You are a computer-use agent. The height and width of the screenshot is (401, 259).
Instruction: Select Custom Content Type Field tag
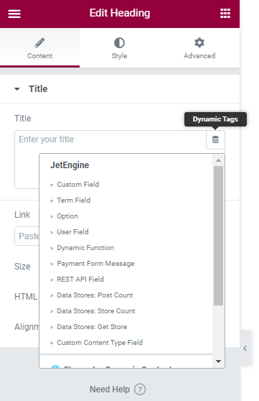(100, 343)
